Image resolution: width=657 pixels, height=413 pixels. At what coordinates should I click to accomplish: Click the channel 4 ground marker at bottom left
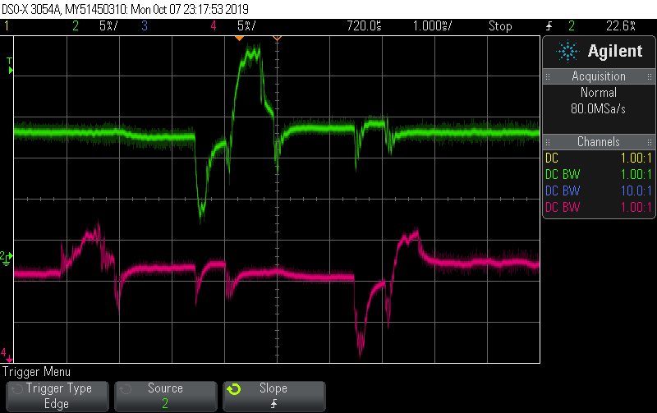pyautogui.click(x=7, y=353)
